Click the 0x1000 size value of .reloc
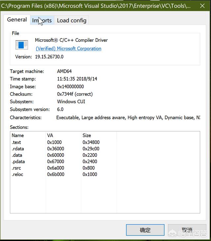Image resolution: width=211 pixels, height=241 pixels. [90, 175]
